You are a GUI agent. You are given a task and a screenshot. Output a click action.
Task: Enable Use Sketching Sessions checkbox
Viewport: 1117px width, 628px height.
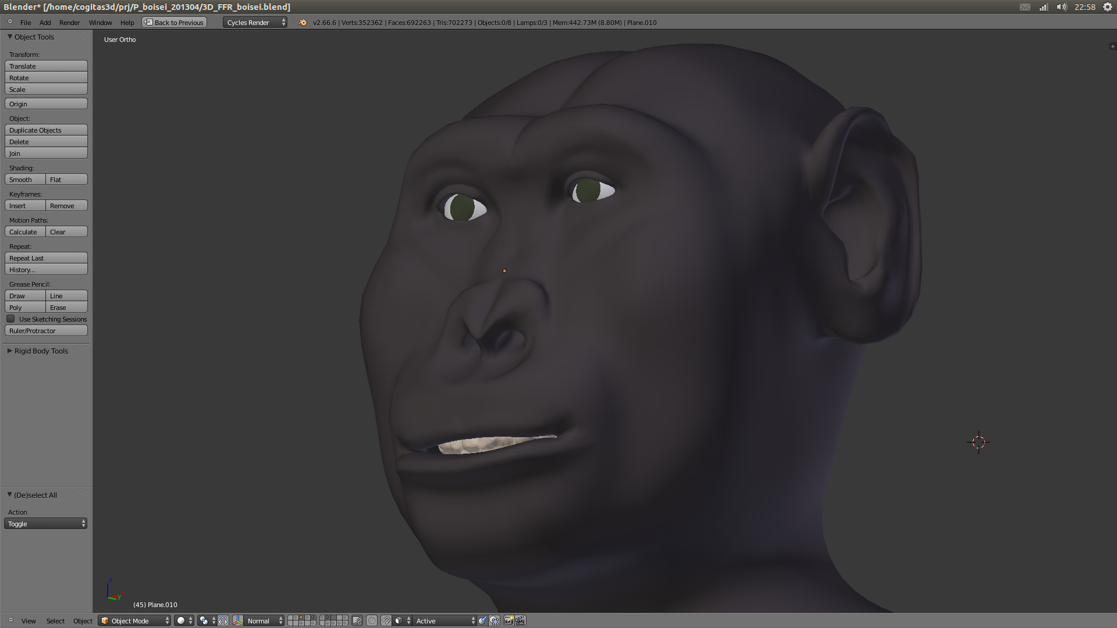pos(11,319)
